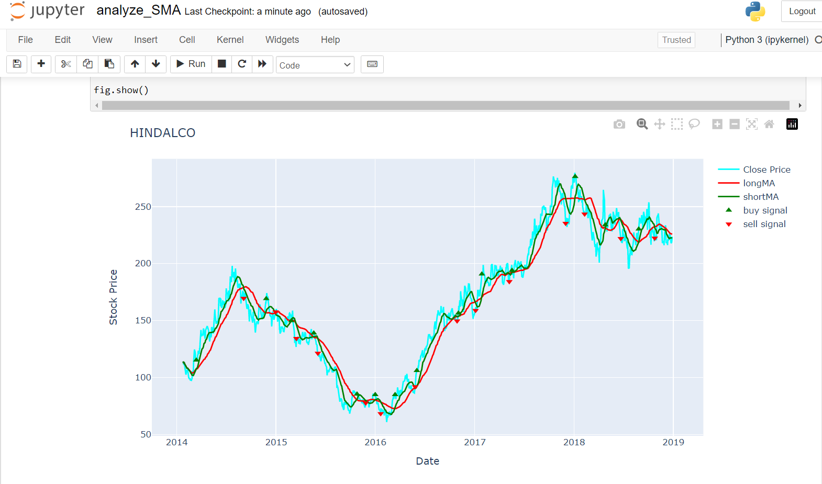Click the scrollbar right arrow
822x484 pixels.
pos(799,106)
